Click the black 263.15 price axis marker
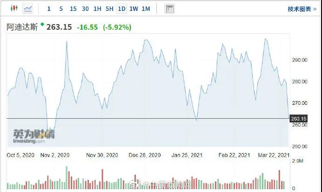Viewport: 322px width, 192px height. [x=298, y=119]
